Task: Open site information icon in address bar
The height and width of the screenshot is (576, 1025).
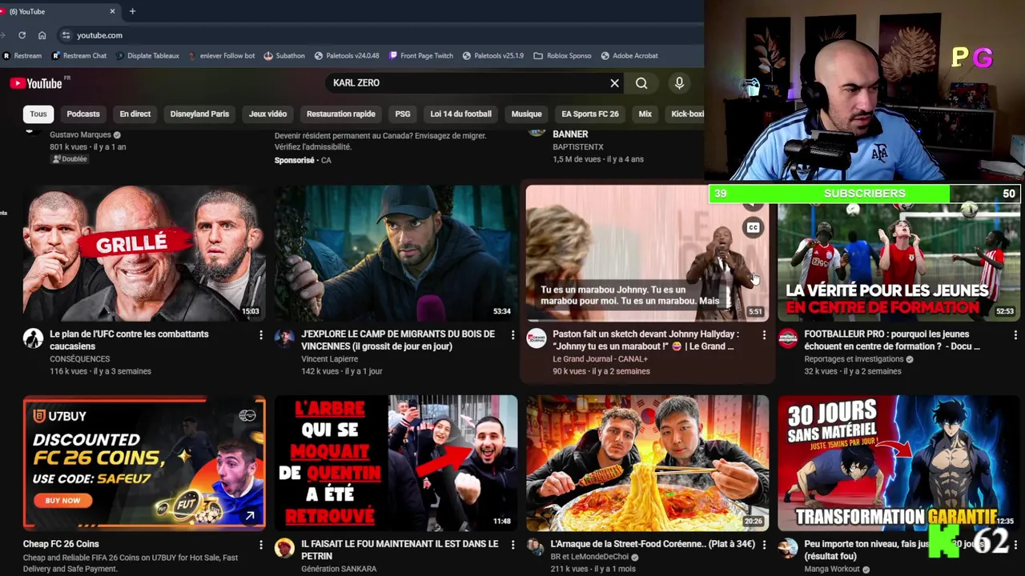Action: [66, 35]
